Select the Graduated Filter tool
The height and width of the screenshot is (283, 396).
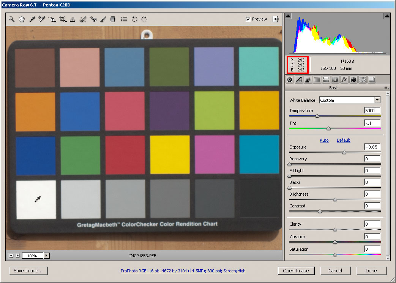tap(113, 19)
